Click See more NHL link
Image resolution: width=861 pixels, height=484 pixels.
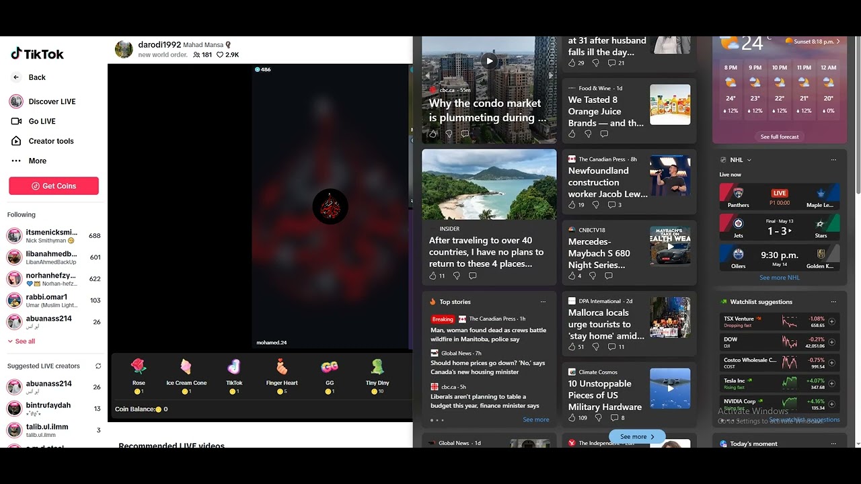780,278
